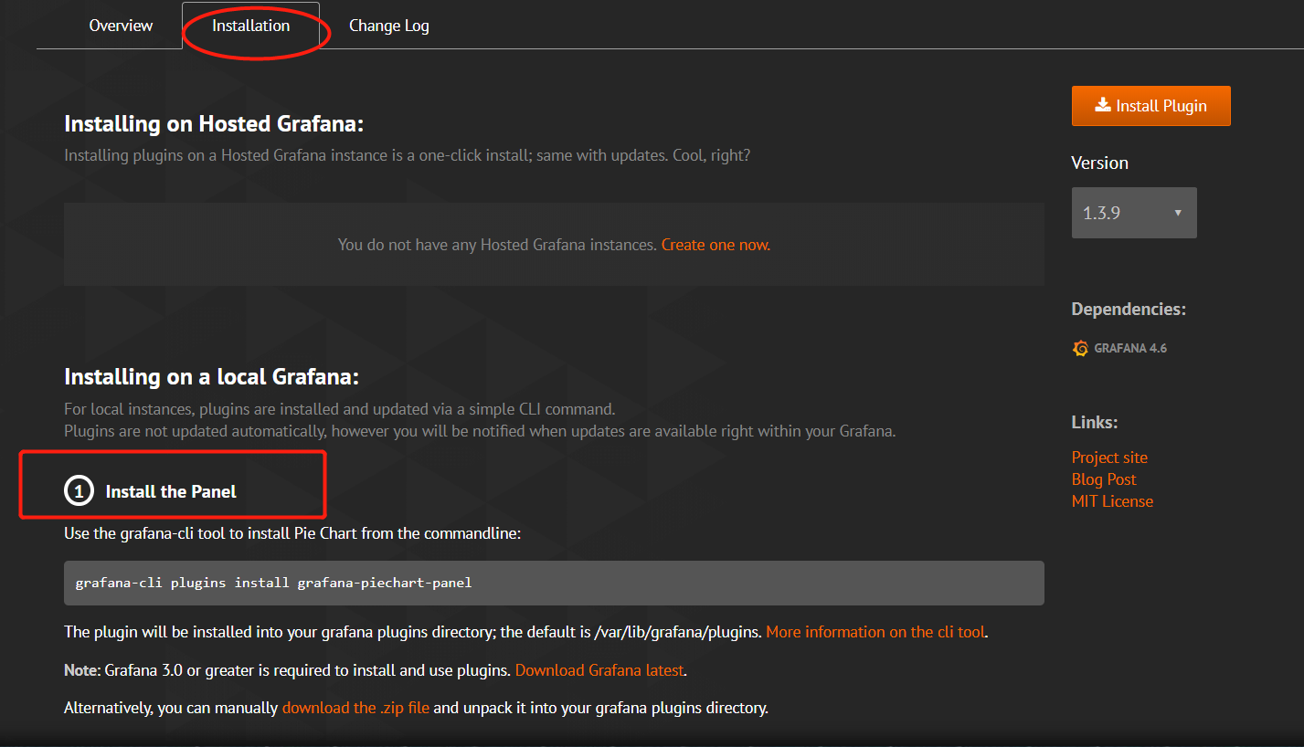The image size is (1304, 747).
Task: Click the 'download the .zip file' link
Action: [355, 708]
